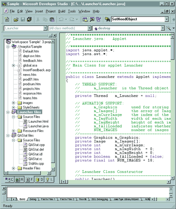Open the File menu
Screen dimensions: 176x209
click(12, 11)
